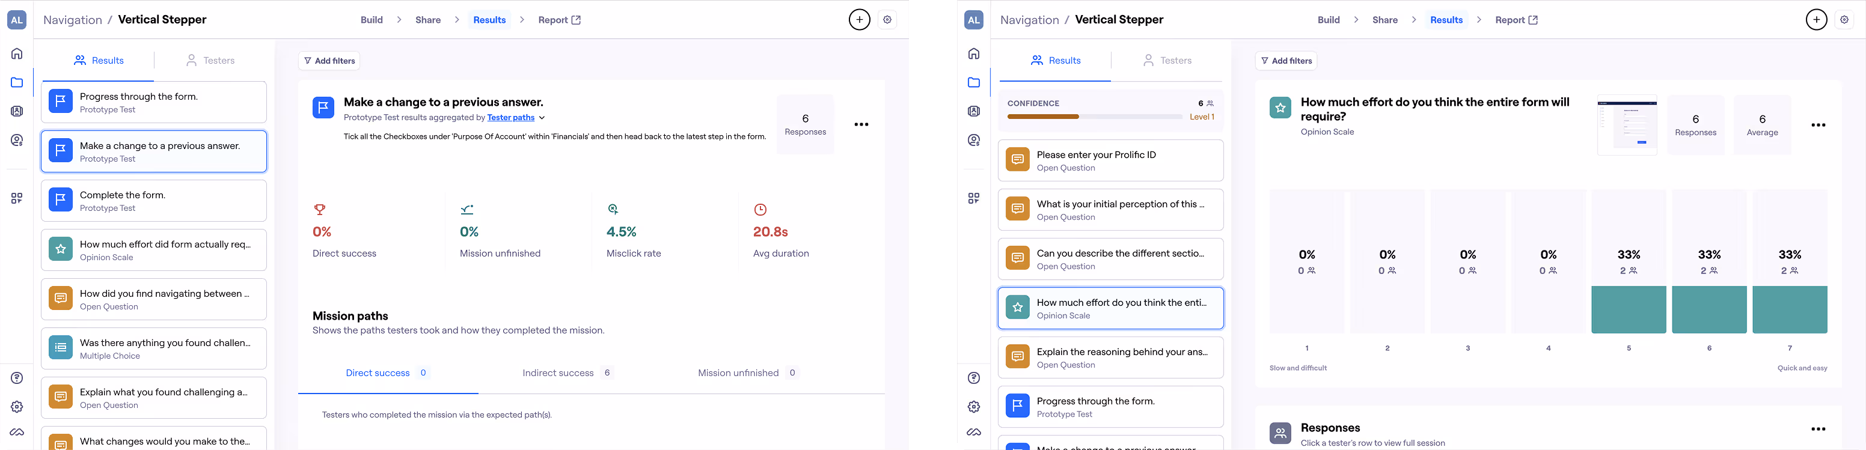Screen dimensions: 1866x450
Task: Select 'Progress through the form.' in right window list
Action: tap(1110, 407)
